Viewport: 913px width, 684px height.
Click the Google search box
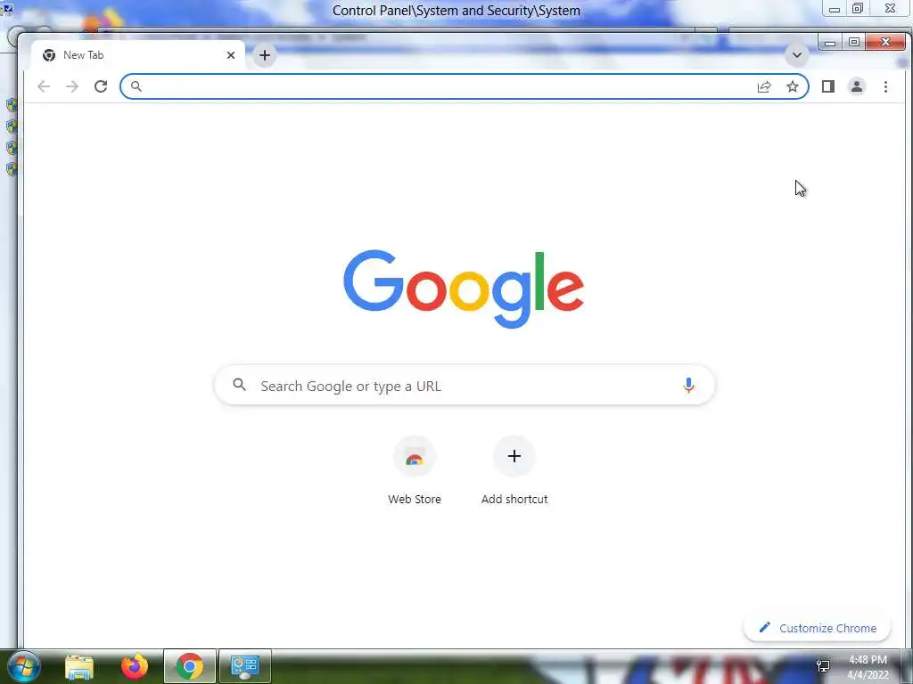[464, 385]
